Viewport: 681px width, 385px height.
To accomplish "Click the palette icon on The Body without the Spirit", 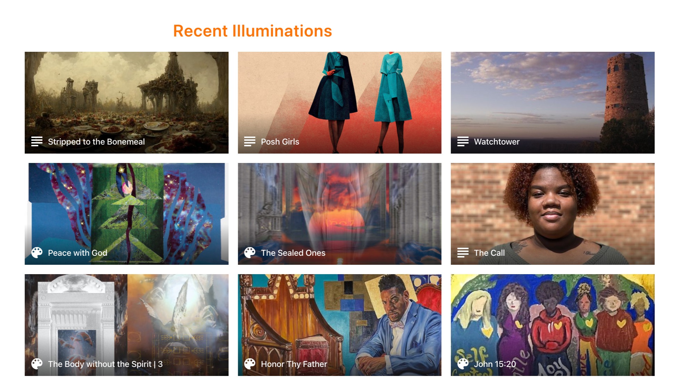I will coord(37,364).
